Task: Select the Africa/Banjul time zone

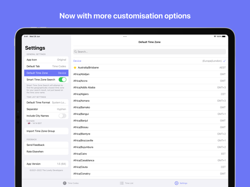Action: [149, 121]
